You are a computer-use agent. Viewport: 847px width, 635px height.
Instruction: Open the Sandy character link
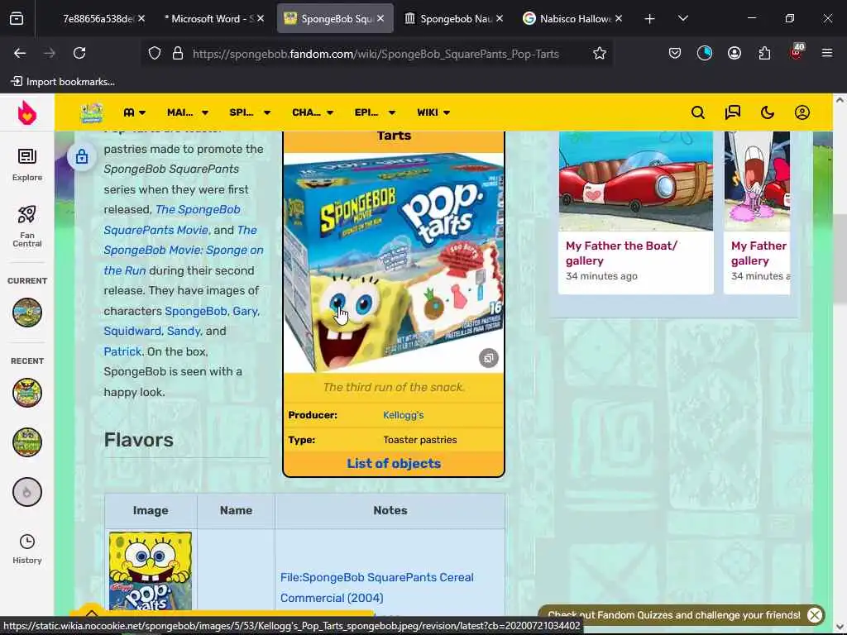pos(183,331)
